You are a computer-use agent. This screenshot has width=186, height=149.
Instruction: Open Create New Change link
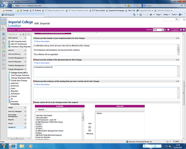click(x=19, y=80)
